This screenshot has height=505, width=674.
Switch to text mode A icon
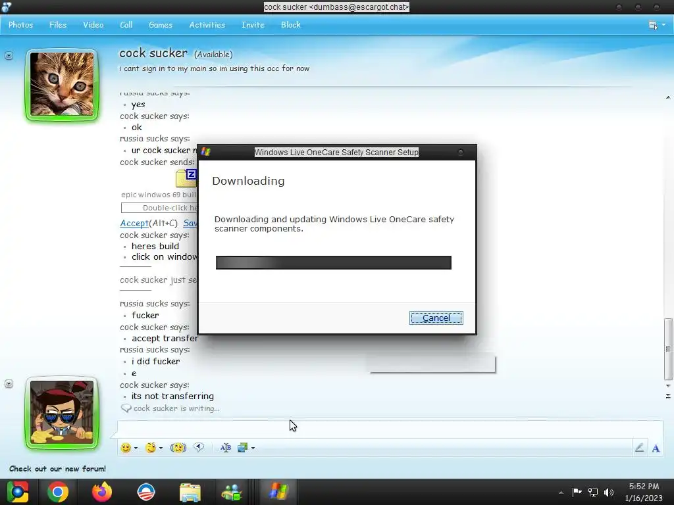pyautogui.click(x=656, y=448)
